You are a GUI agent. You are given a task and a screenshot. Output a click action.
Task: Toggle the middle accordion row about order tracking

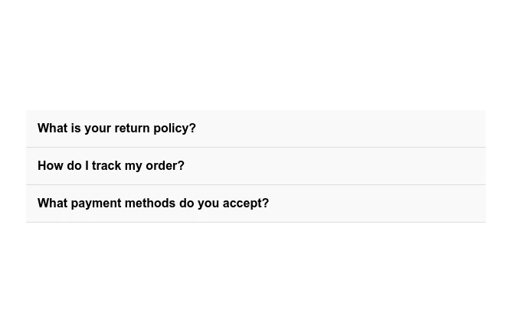tap(255, 166)
